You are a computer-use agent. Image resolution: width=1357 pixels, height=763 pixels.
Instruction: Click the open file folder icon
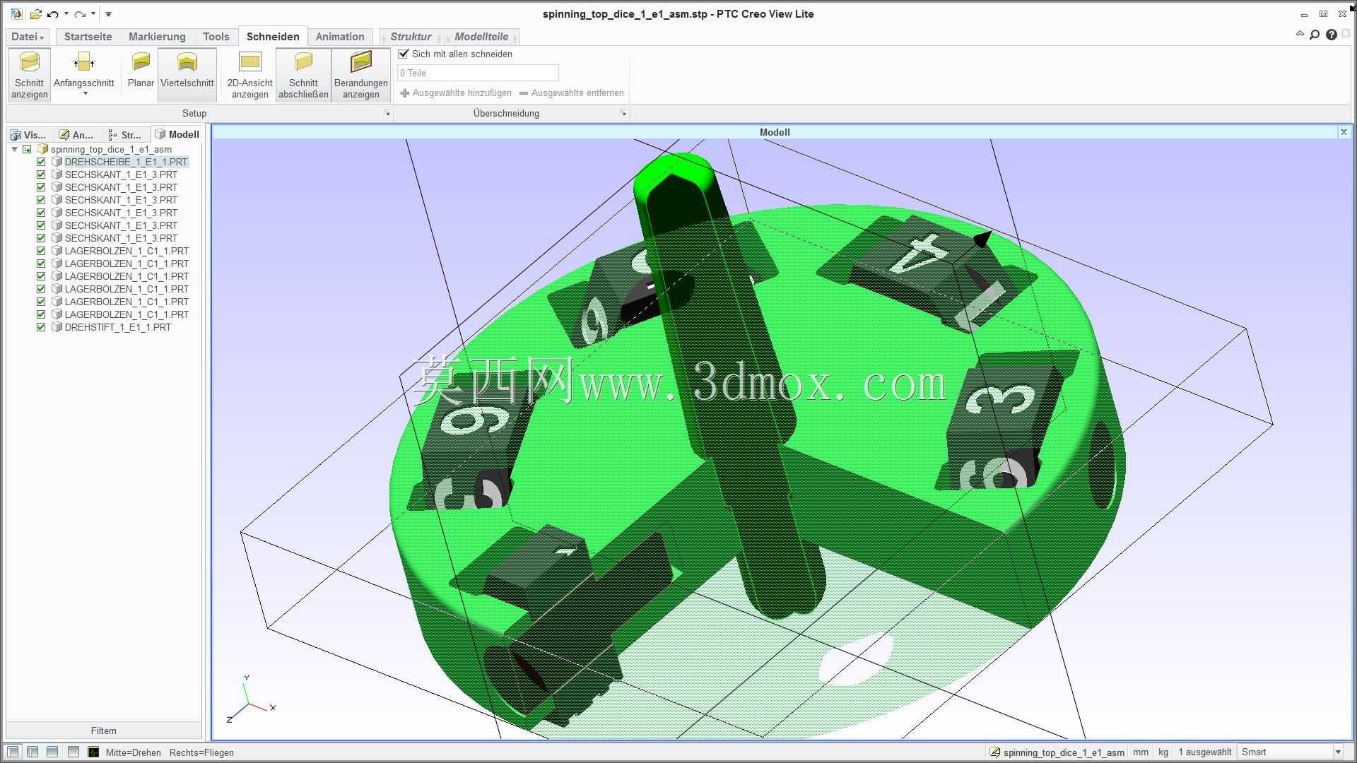point(35,14)
